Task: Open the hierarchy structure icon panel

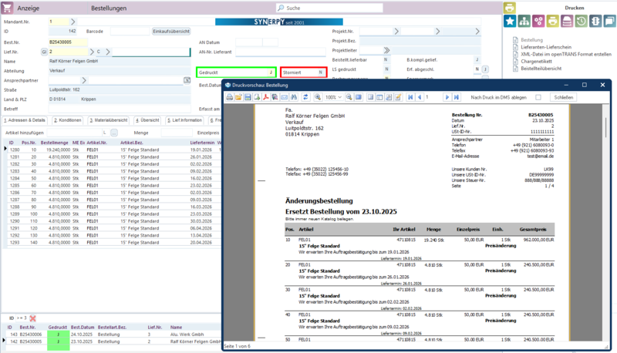Action: pos(524,22)
